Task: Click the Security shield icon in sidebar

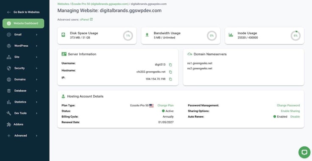Action: 9,68
